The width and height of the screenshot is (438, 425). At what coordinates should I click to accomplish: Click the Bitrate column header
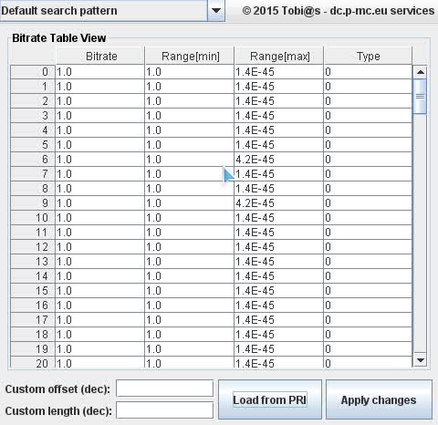[100, 56]
